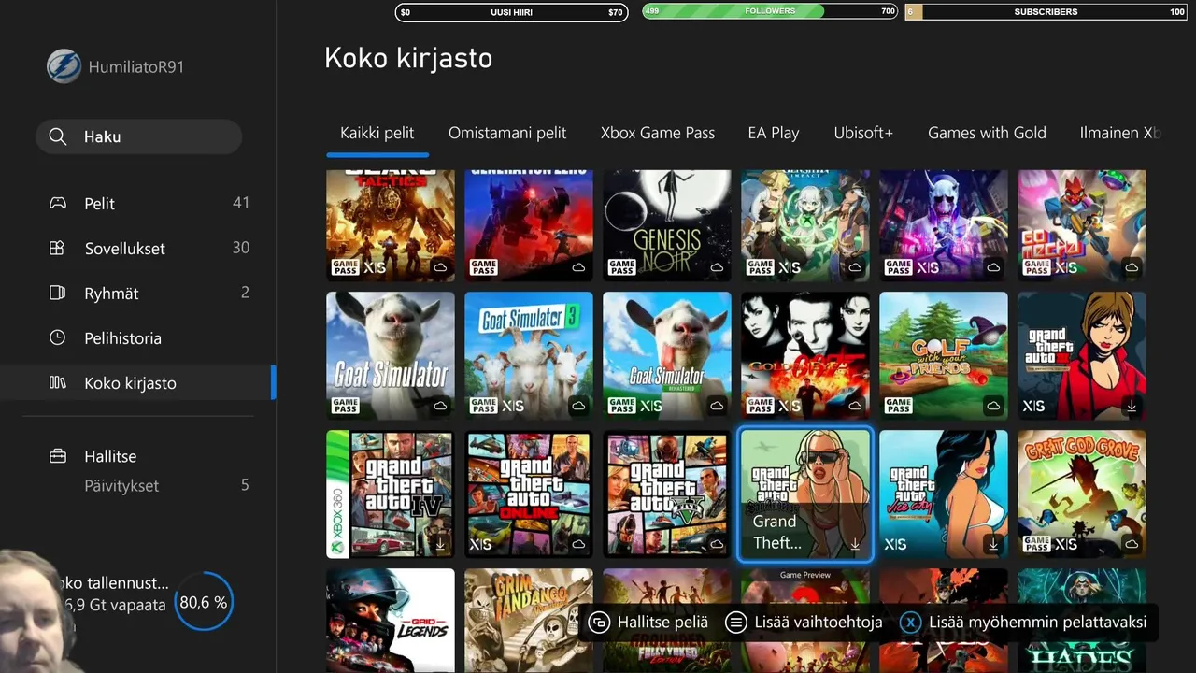The height and width of the screenshot is (673, 1196).
Task: Click the library icon beside Koko kirjasto
Action: (57, 383)
